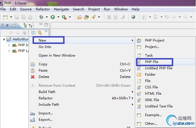Click the Previous Annotation icon

pyautogui.click(x=156, y=17)
